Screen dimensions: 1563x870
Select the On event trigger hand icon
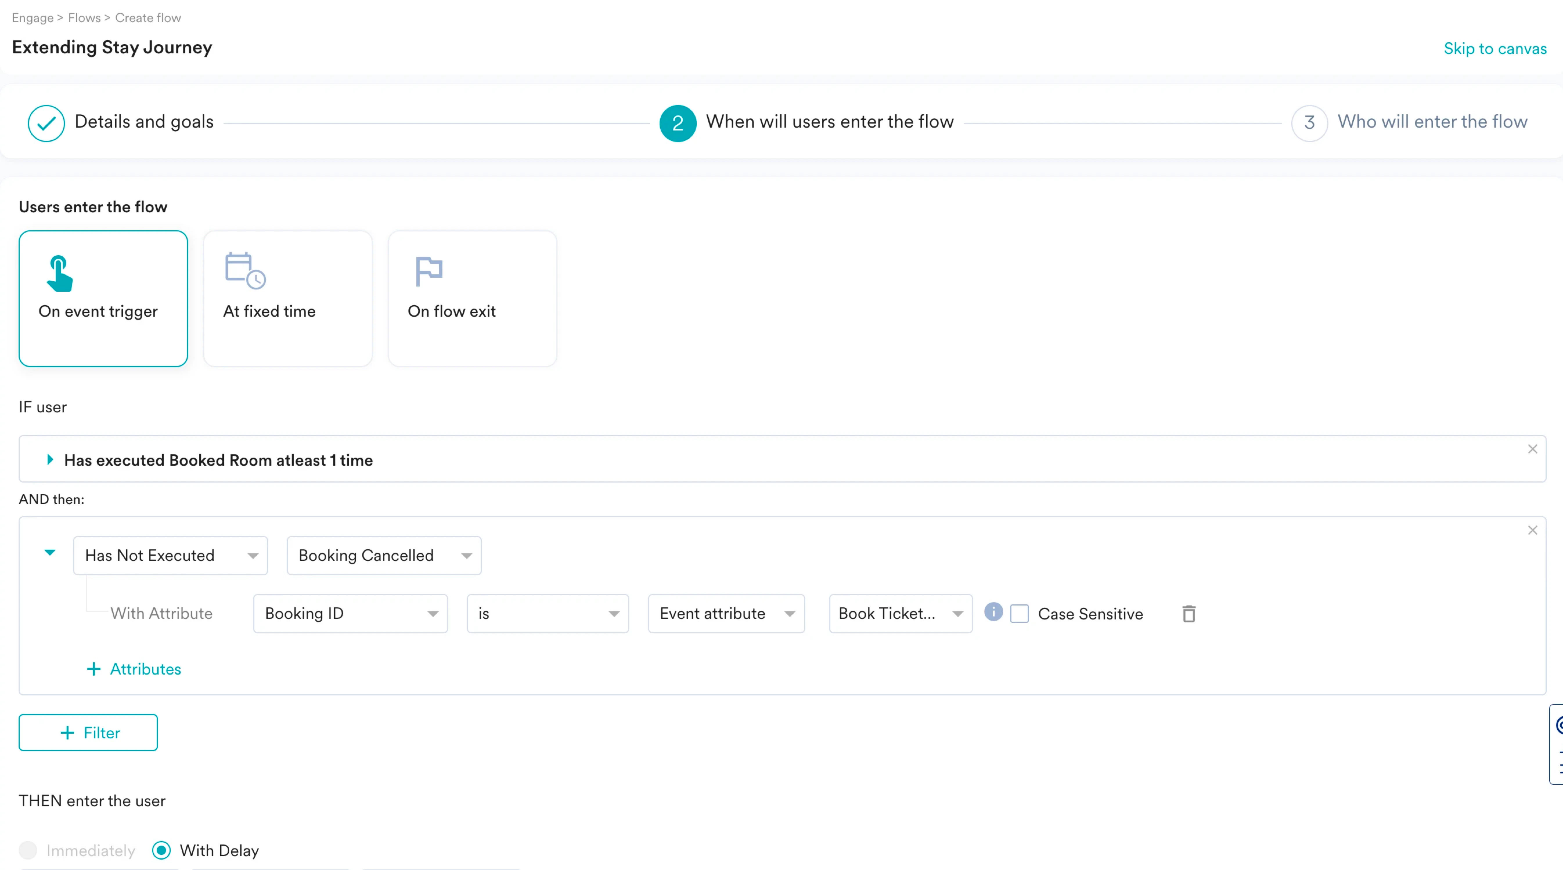60,273
